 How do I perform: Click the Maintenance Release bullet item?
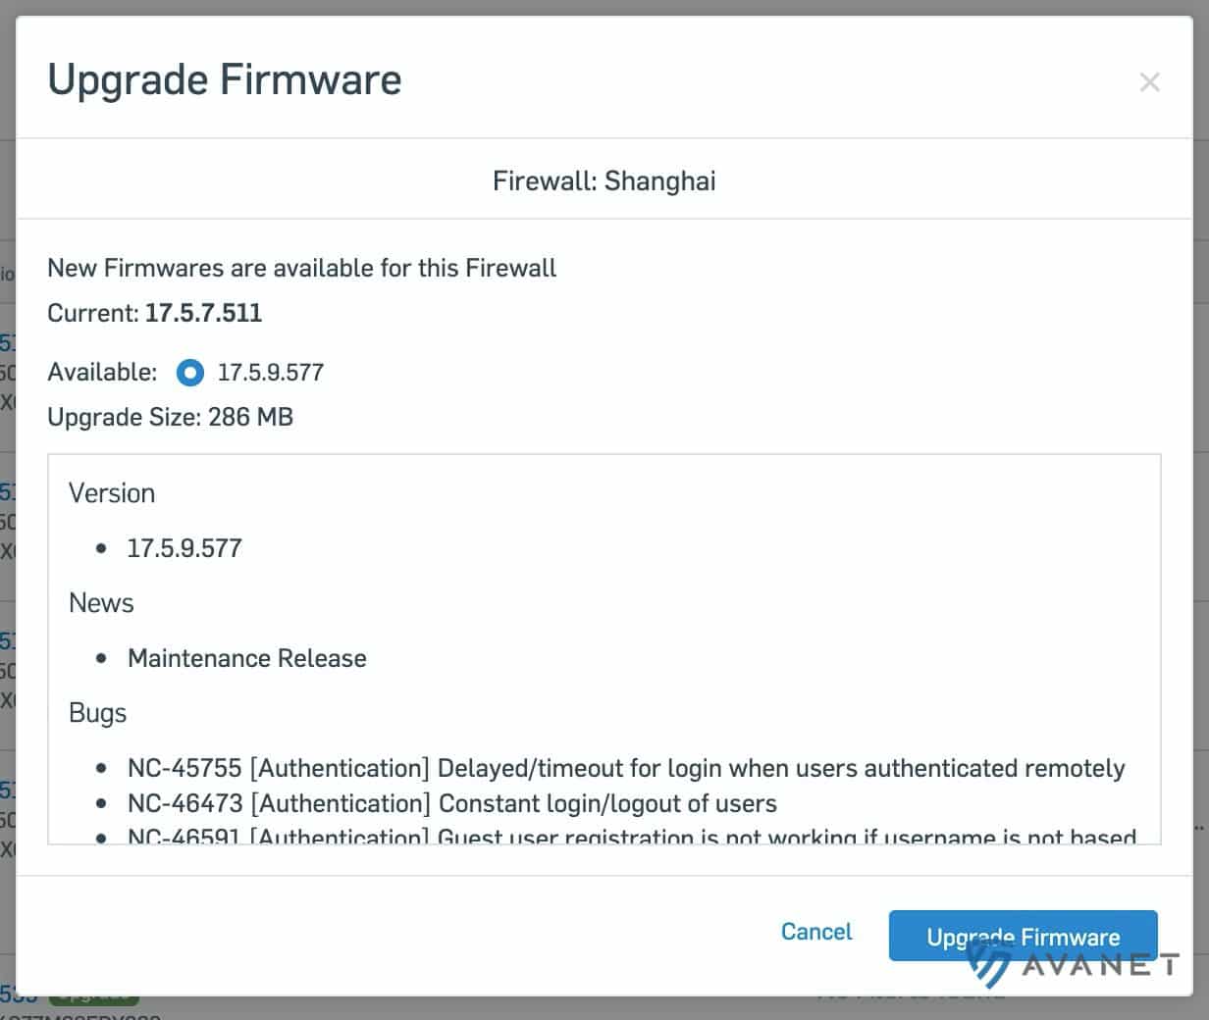[x=246, y=658]
